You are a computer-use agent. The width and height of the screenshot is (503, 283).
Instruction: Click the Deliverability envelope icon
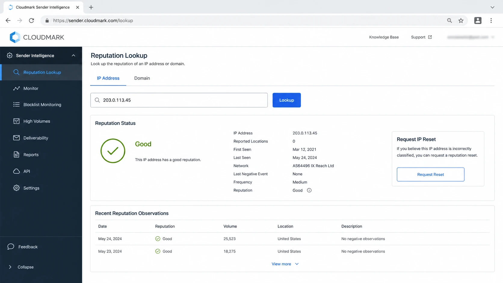click(x=16, y=138)
